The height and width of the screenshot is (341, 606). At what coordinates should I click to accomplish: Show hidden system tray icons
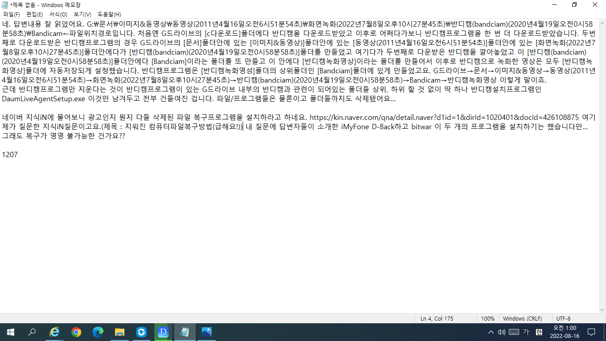point(491,332)
